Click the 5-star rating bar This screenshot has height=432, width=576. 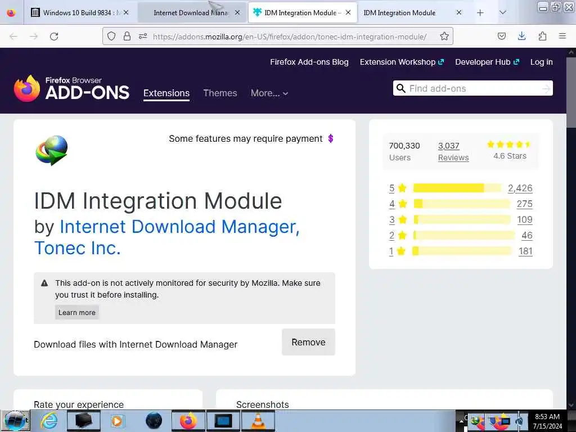[457, 188]
